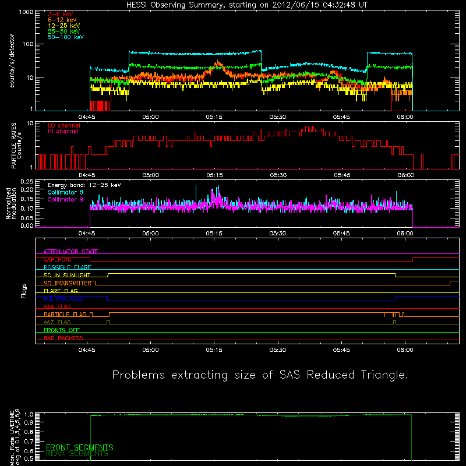466x466 pixels.
Task: Click the 05:00 label under counts panel
Action: 150,117
